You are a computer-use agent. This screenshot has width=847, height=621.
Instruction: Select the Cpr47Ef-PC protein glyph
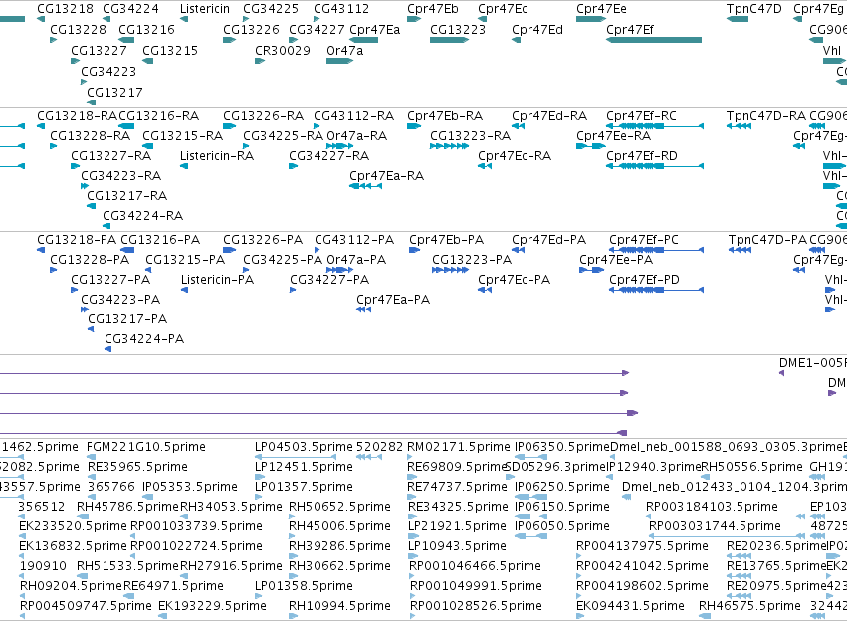pos(656,250)
